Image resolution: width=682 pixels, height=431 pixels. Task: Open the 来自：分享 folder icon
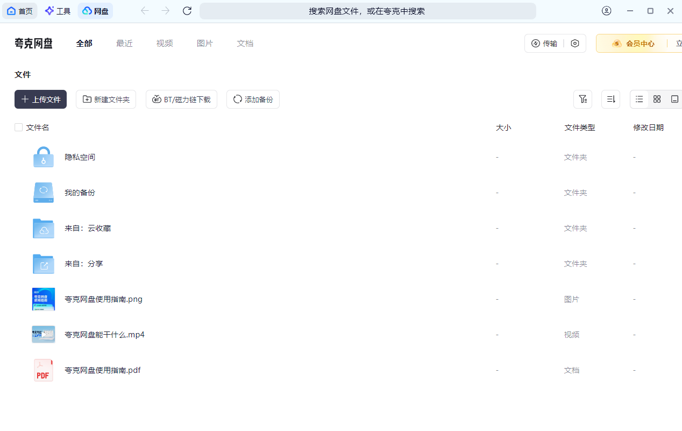[x=43, y=264]
